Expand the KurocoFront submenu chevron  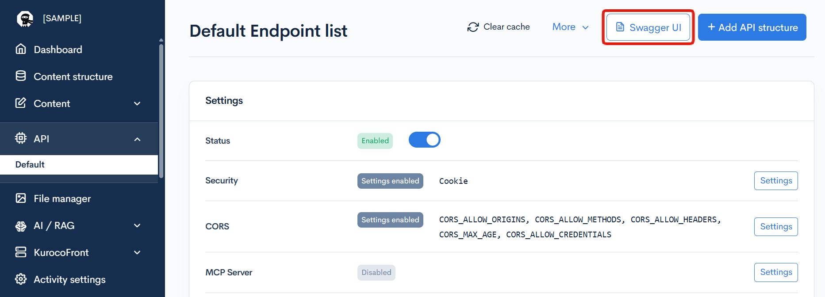[137, 252]
